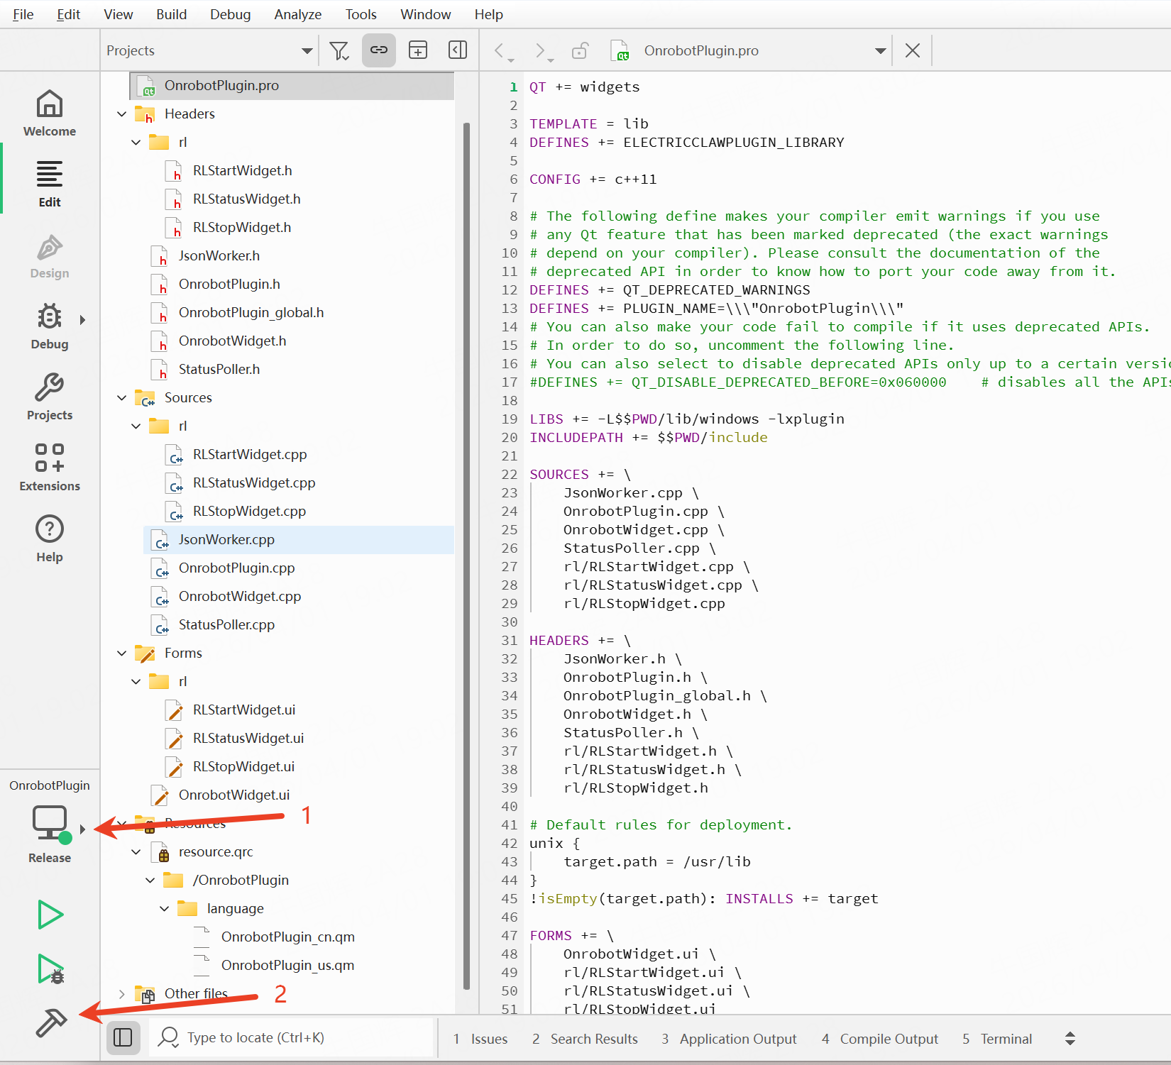
Task: Open the Tools menu
Action: click(361, 14)
